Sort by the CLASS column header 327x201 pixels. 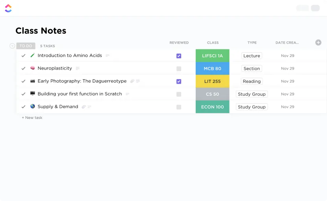(x=213, y=43)
